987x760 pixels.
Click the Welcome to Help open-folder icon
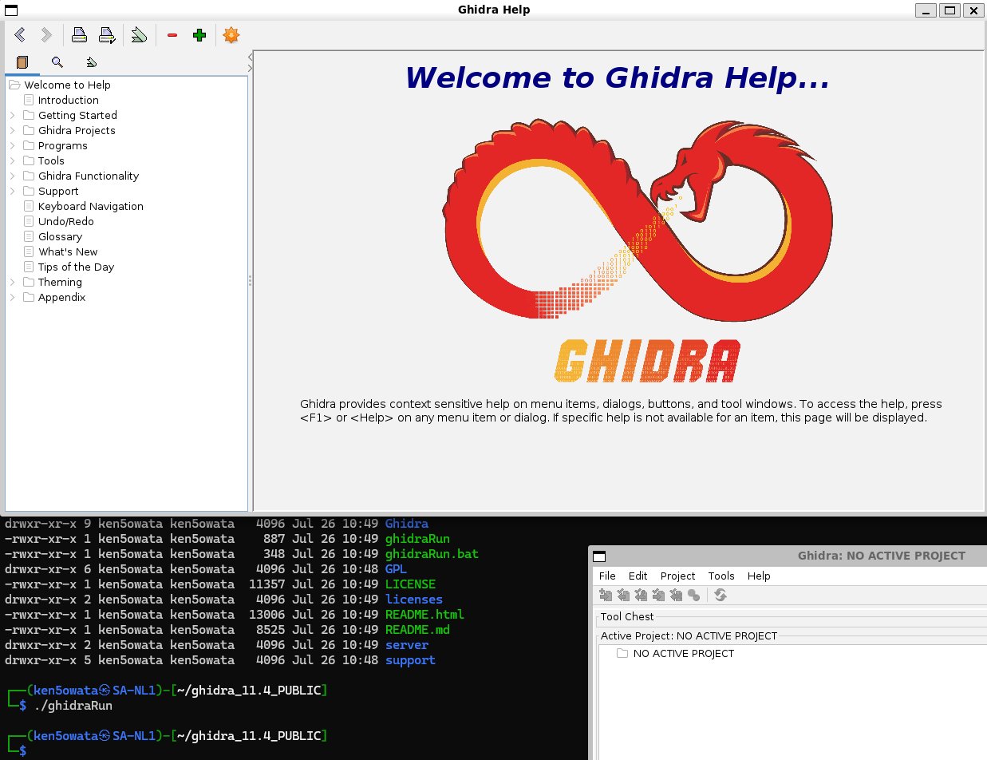point(14,85)
